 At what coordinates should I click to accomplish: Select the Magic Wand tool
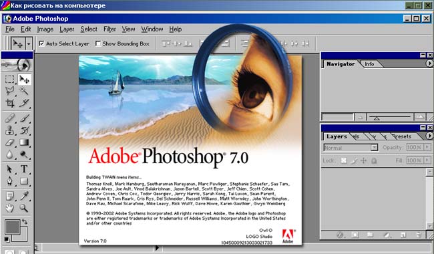tap(24, 91)
